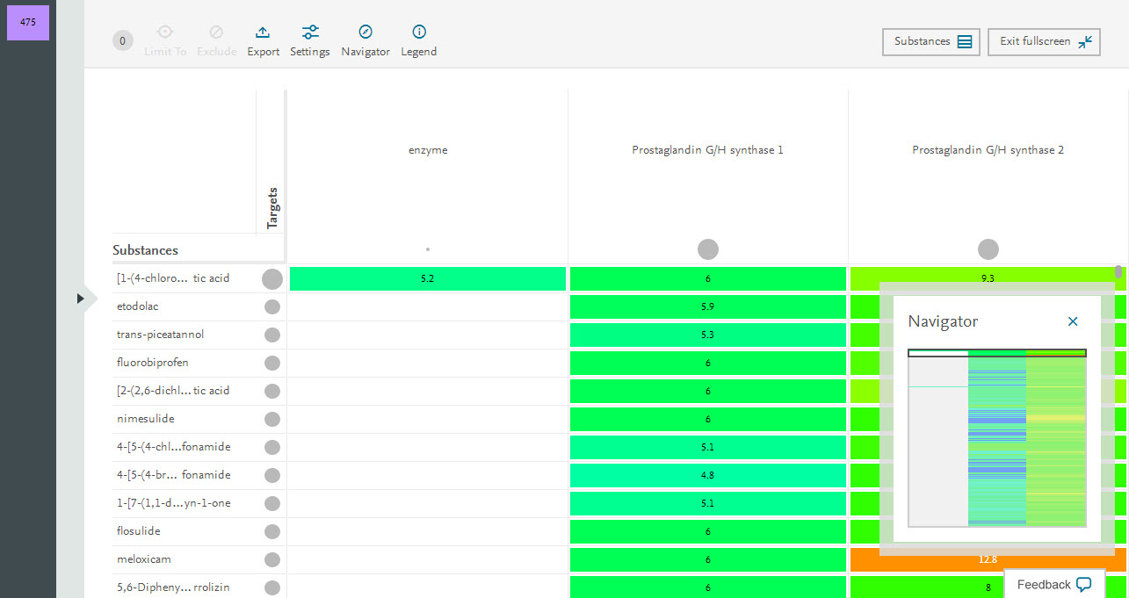Click the vertical scrollbar handle

(x=1118, y=272)
